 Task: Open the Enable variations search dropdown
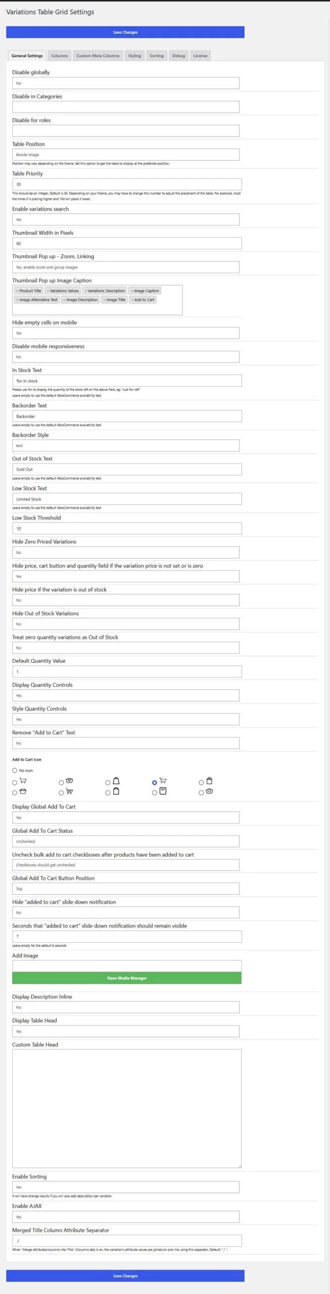pos(125,219)
